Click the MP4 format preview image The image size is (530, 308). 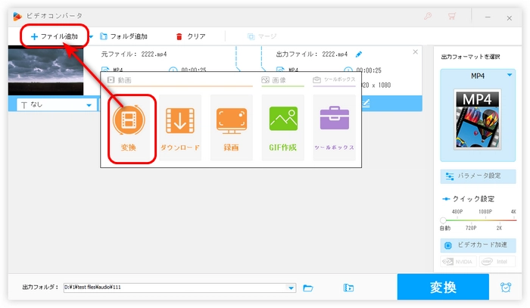[x=478, y=120]
